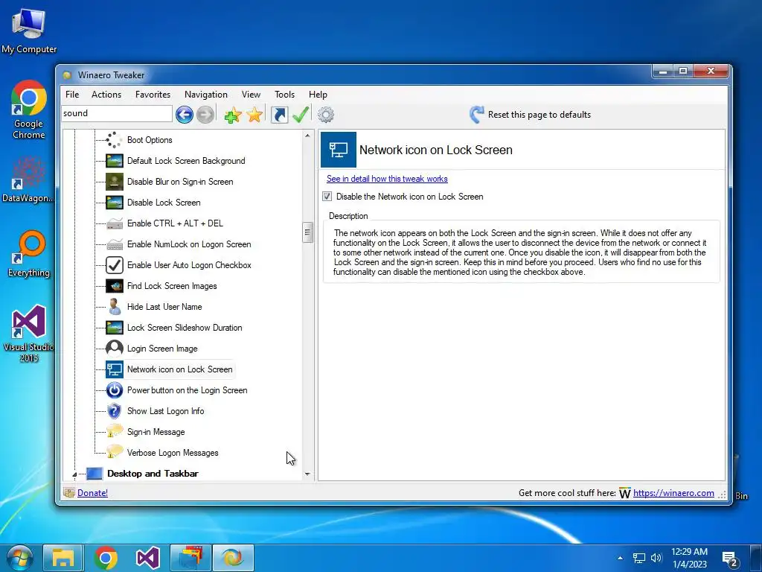Click the Disable Blur on Sign-in Screen icon

pyautogui.click(x=114, y=182)
